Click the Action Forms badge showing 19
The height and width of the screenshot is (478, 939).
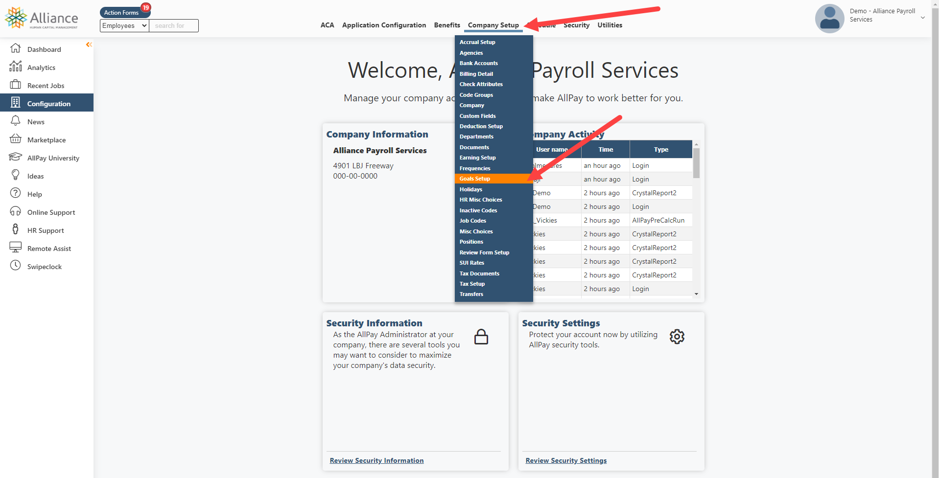146,7
